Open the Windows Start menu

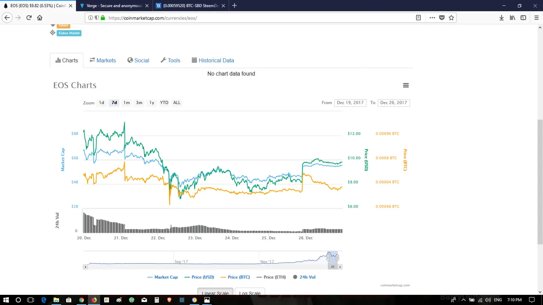pos(6,300)
